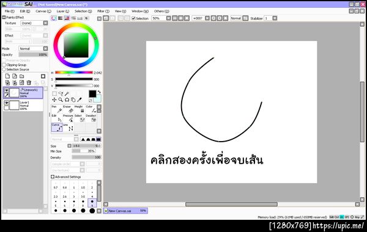This screenshot has width=367, height=232.
Task: Choose the Select linework tool
Action: click(80, 118)
